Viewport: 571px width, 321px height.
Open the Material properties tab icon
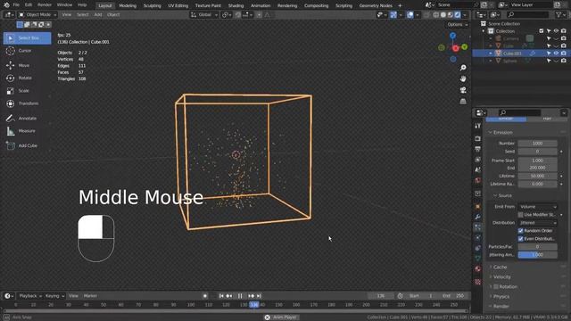(x=478, y=269)
